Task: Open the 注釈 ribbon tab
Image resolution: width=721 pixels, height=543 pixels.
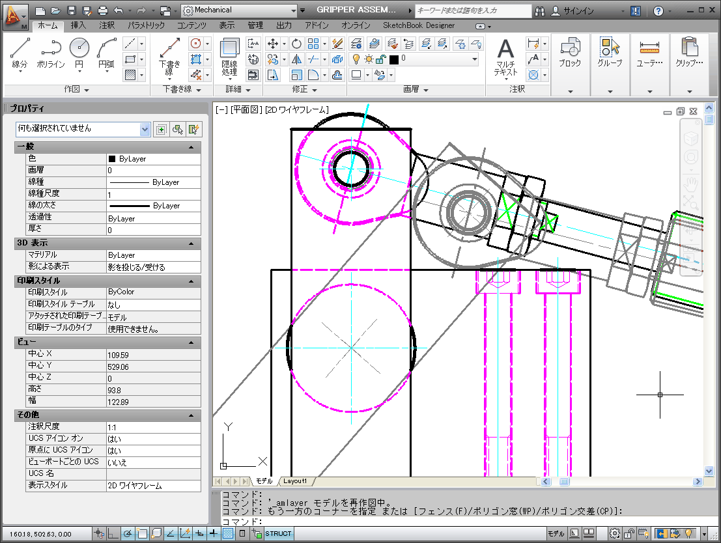Action: click(x=107, y=25)
